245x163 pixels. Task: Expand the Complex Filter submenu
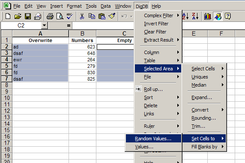tap(158, 15)
